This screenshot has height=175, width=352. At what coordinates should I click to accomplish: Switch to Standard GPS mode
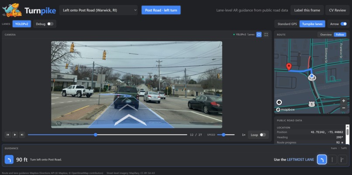(287, 24)
